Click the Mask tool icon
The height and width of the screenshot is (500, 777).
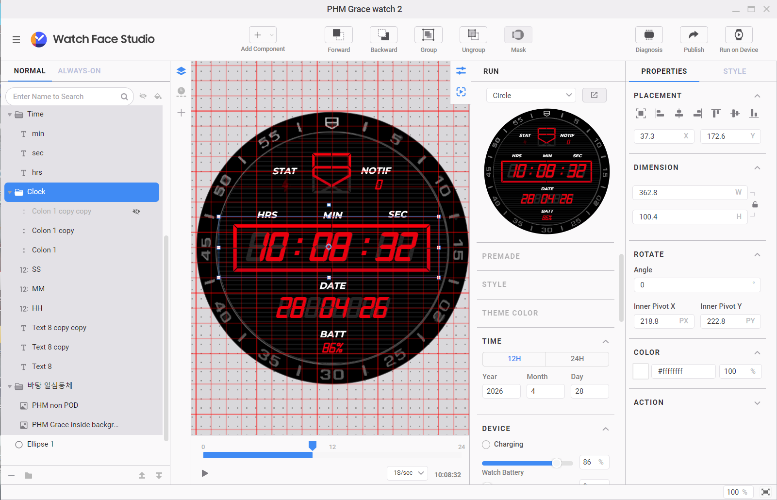point(518,35)
